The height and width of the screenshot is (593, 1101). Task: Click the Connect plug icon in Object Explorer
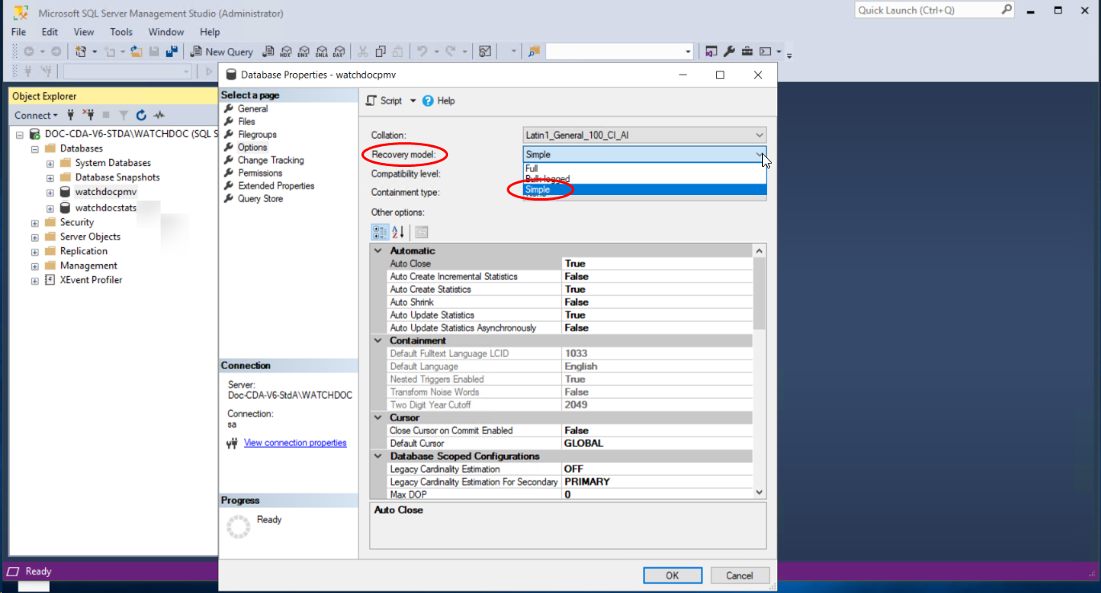point(71,116)
